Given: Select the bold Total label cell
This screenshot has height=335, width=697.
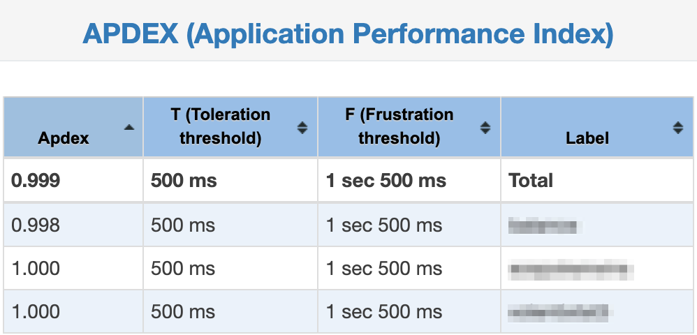Looking at the screenshot, I should pos(531,181).
